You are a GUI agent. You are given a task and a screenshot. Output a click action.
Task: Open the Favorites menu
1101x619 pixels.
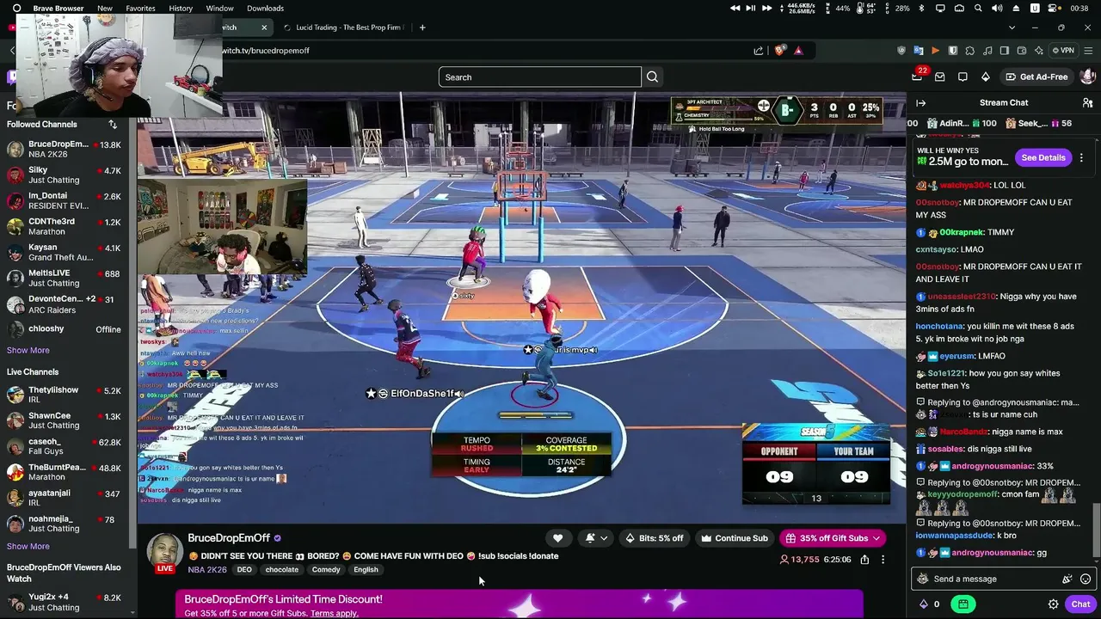141,9
